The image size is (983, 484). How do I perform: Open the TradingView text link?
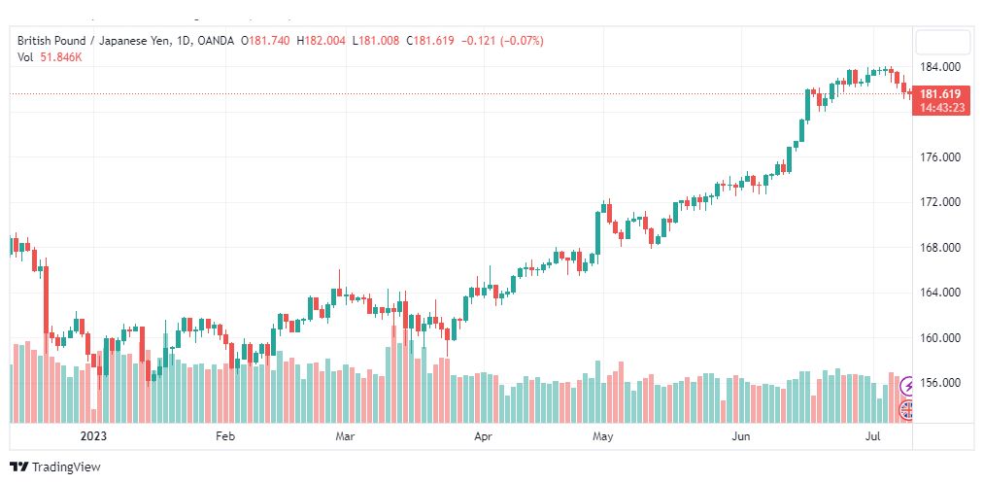coord(66,467)
